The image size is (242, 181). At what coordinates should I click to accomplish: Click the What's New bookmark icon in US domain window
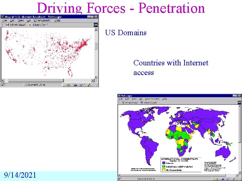pyautogui.click(x=7, y=25)
